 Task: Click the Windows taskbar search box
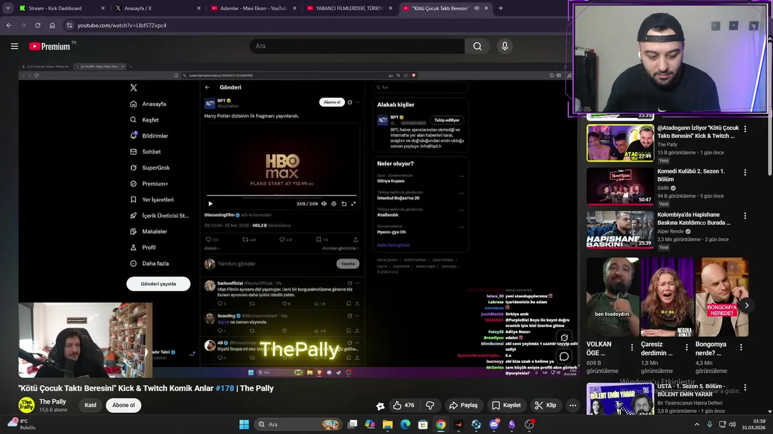[x=299, y=424]
